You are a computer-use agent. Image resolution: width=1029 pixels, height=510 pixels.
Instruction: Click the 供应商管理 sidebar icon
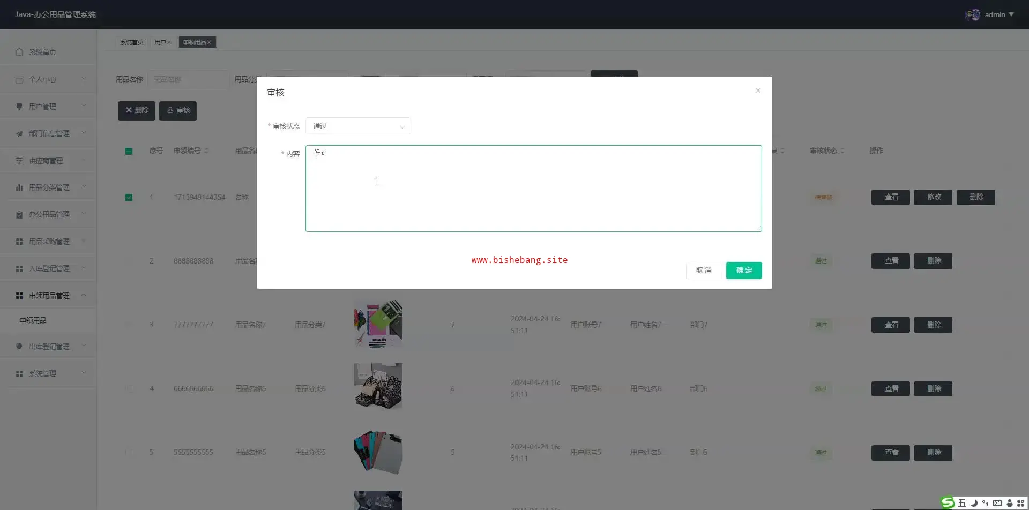(19, 161)
